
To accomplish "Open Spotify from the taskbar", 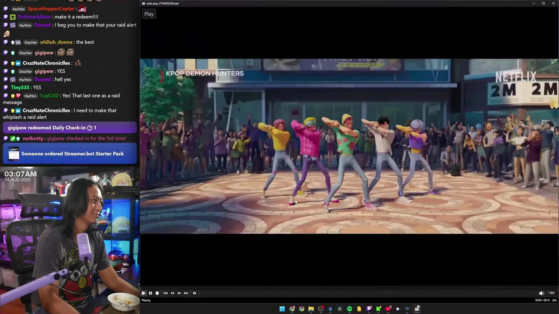I will click(x=349, y=309).
